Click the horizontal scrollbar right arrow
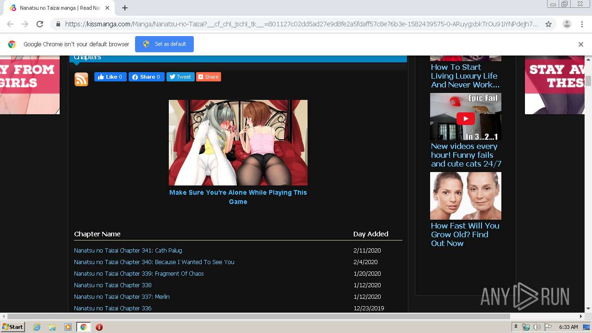This screenshot has width=592, height=333. pos(581,316)
